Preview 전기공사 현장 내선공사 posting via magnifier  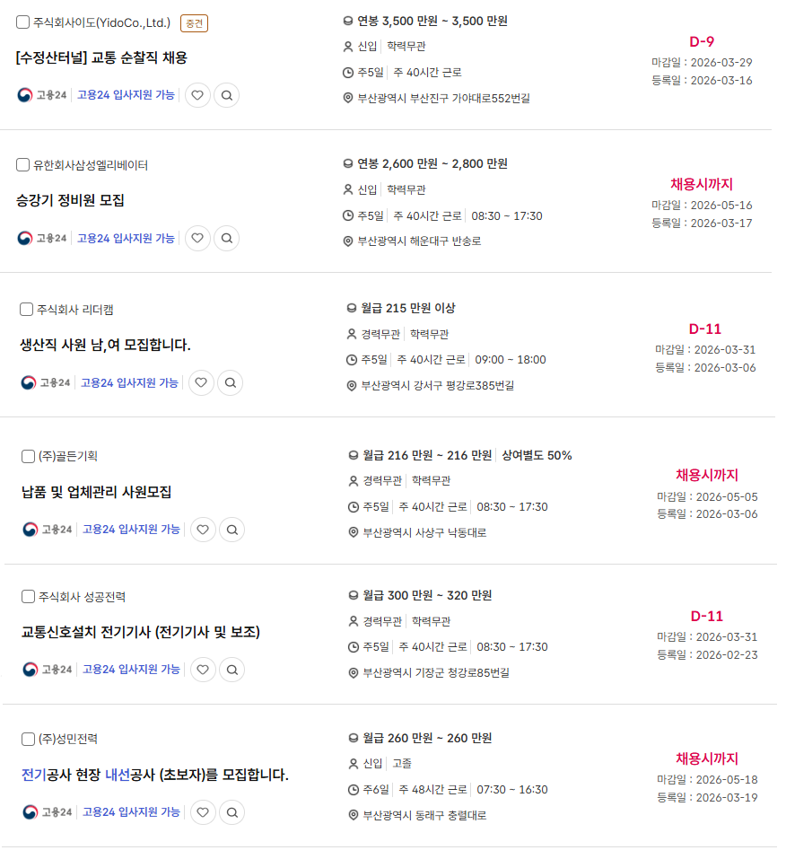(232, 813)
